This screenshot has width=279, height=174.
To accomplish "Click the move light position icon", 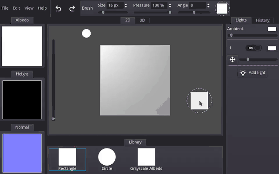I will click(232, 59).
